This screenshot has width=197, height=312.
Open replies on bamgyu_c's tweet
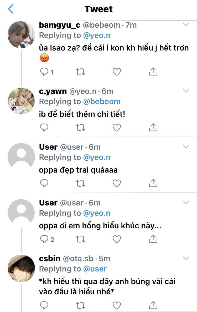[44, 72]
